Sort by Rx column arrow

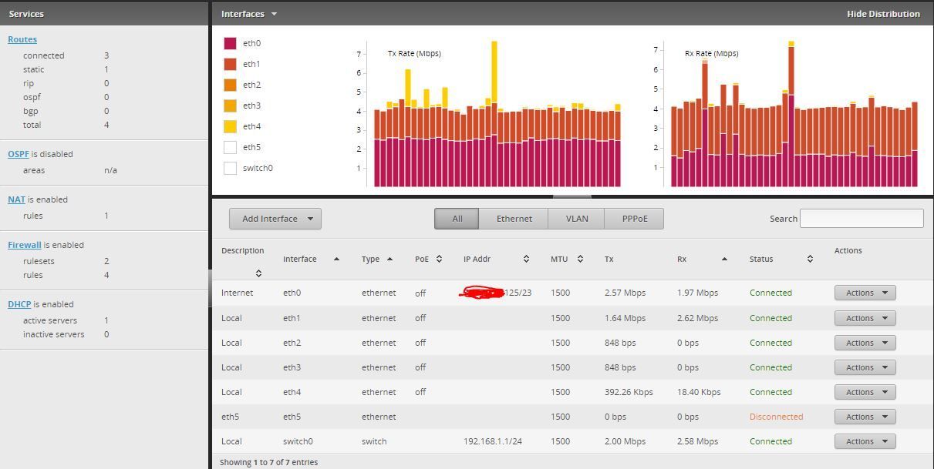click(724, 260)
